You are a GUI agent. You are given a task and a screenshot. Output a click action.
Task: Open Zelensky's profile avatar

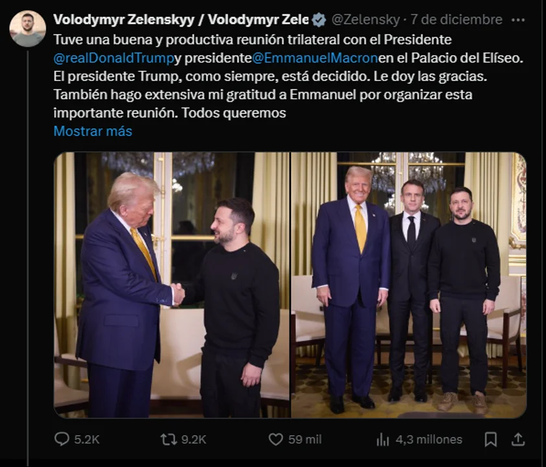coord(27,21)
